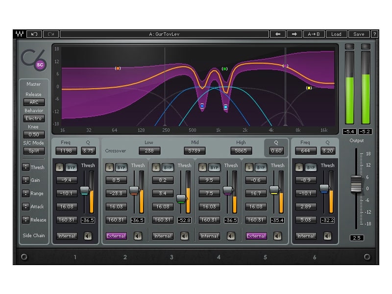
Task: Select the purple band marker on graph
Action: point(285,66)
